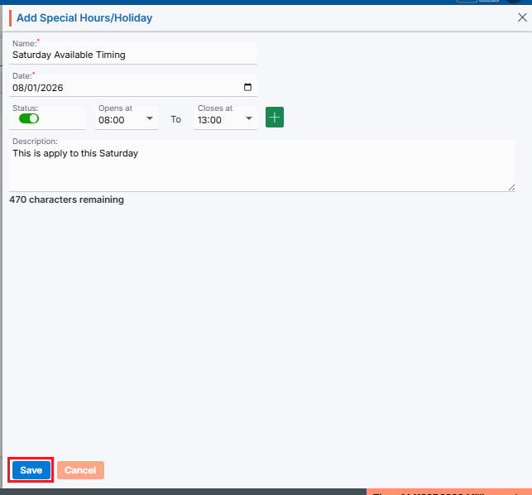The image size is (532, 495).
Task: Toggle the Status switch off
Action: point(29,118)
